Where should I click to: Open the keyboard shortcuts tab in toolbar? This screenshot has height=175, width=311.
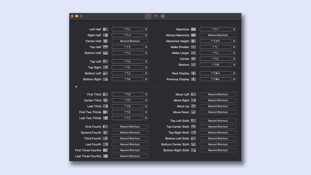pos(148,16)
